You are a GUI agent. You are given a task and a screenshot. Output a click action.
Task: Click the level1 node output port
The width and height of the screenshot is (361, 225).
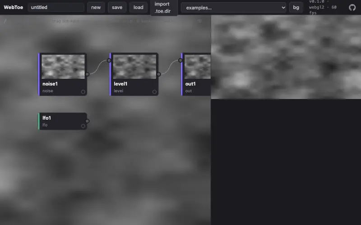(159, 74)
